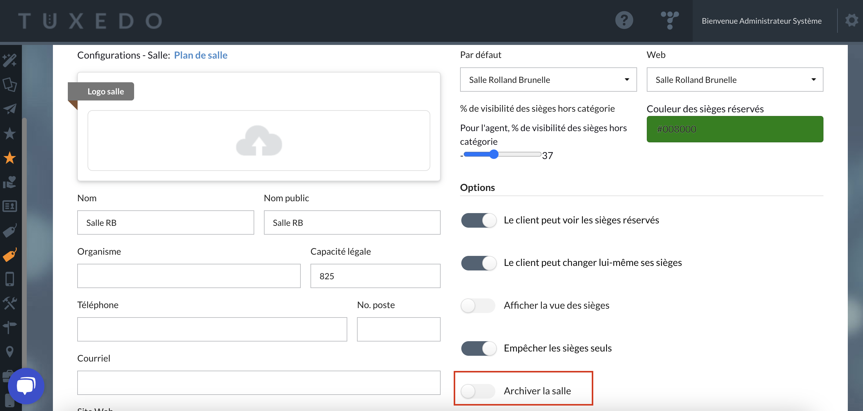Click the 'Options' section heading
Viewport: 863px width, 411px height.
coord(477,187)
